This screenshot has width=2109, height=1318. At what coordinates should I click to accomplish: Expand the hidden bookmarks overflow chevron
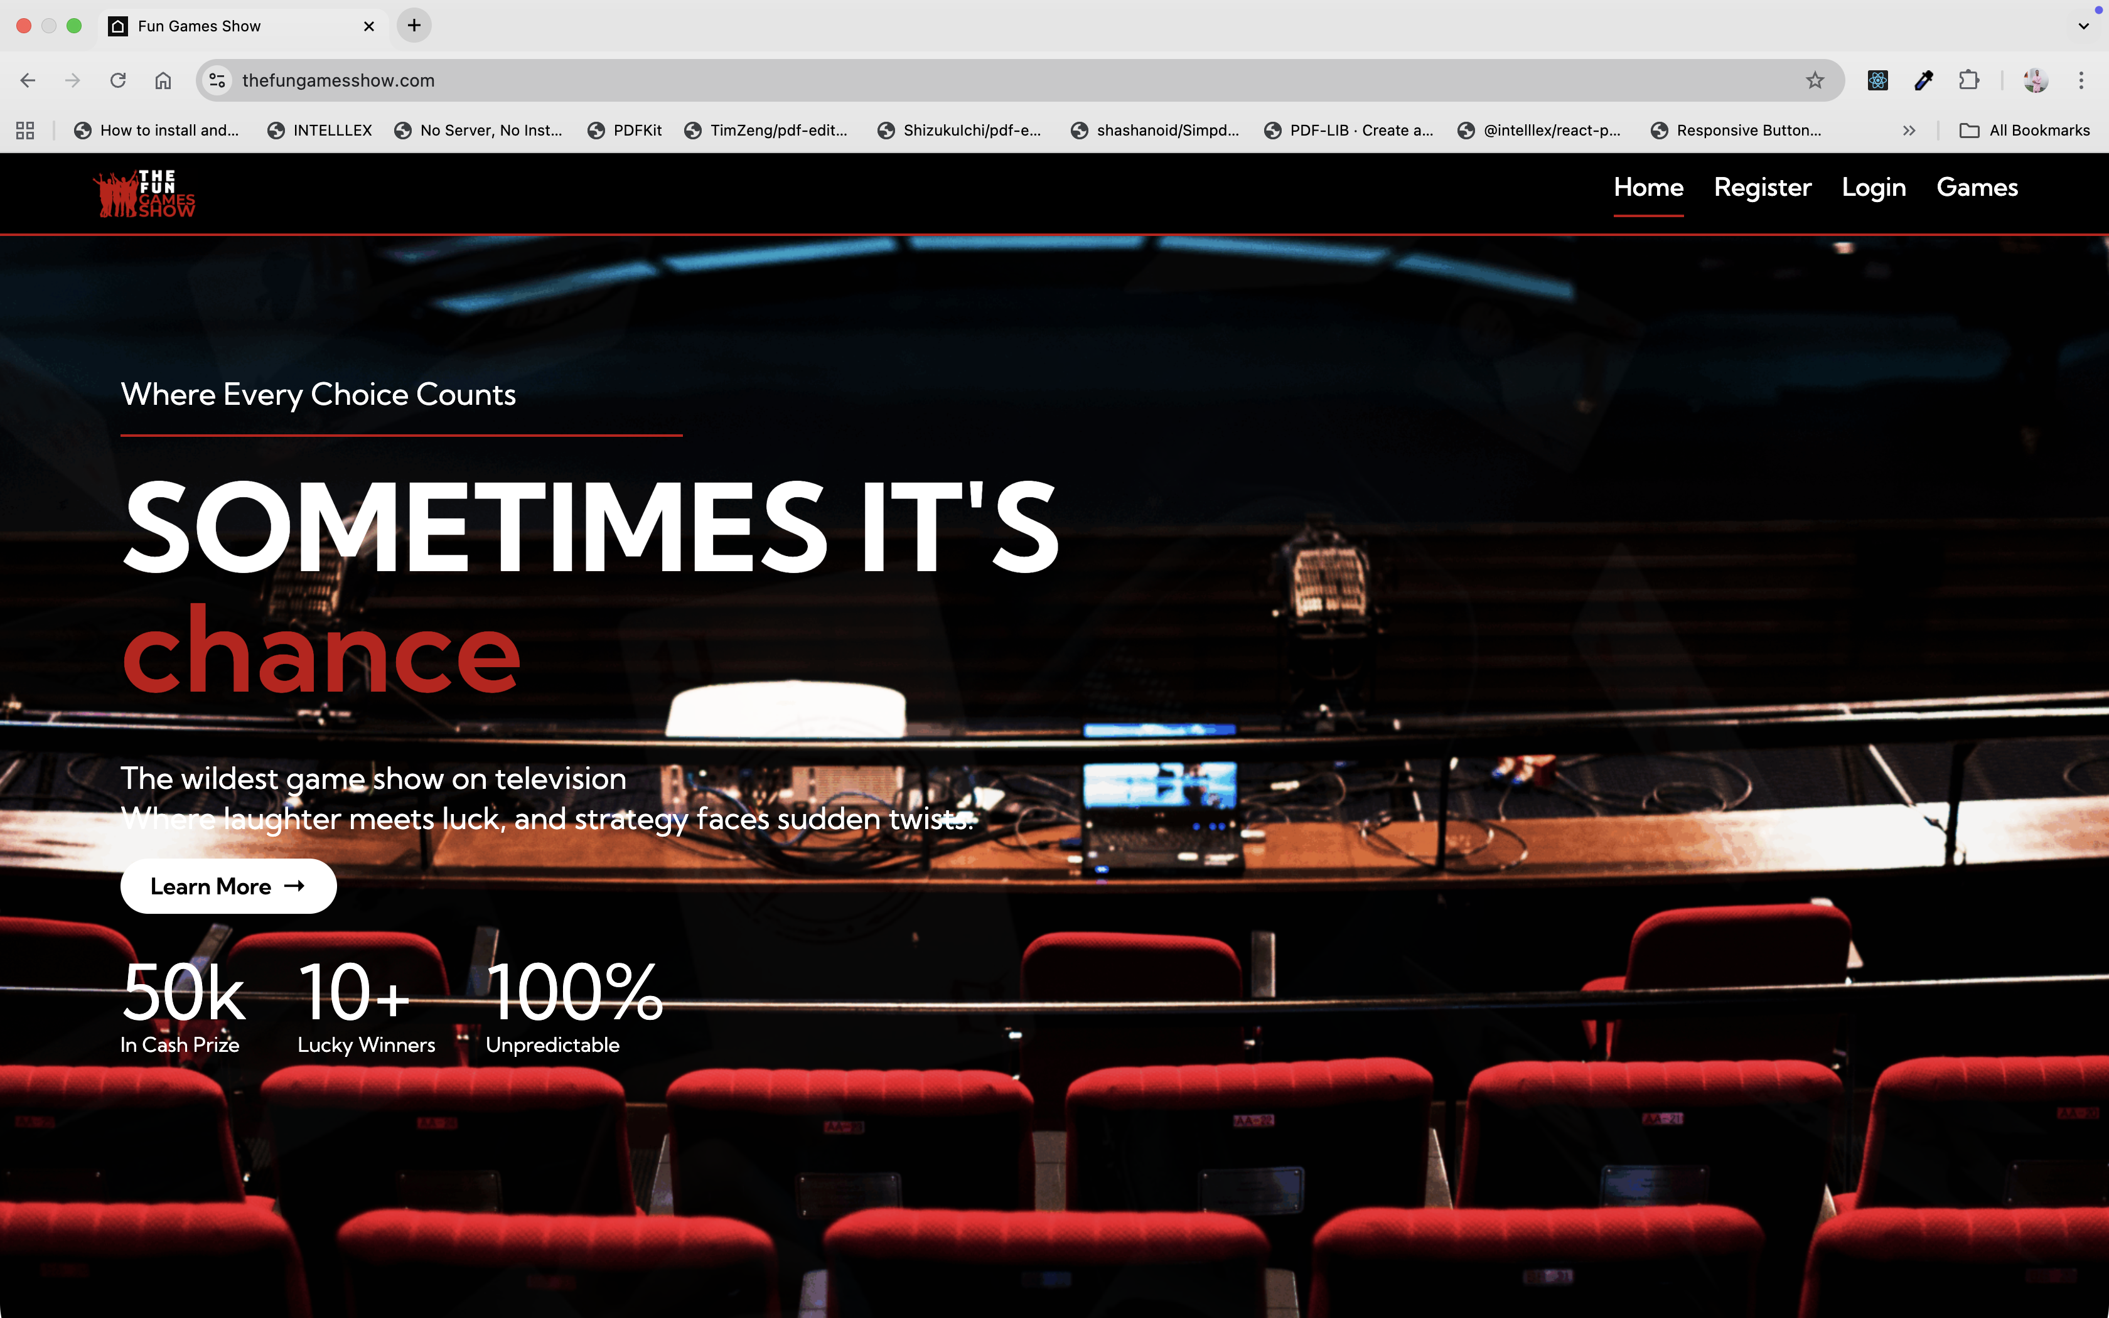(1909, 130)
